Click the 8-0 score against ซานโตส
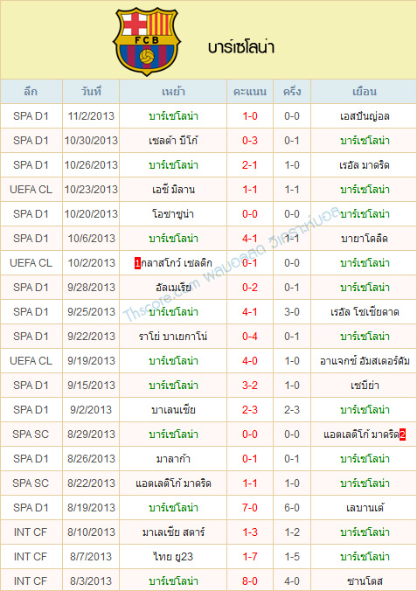This screenshot has height=591, width=417. pyautogui.click(x=250, y=581)
